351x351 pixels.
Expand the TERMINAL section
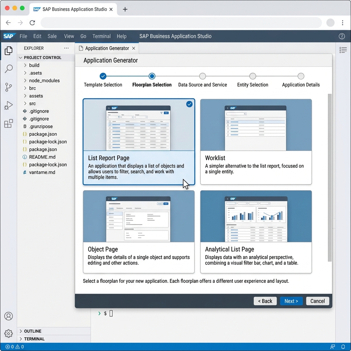point(21,339)
